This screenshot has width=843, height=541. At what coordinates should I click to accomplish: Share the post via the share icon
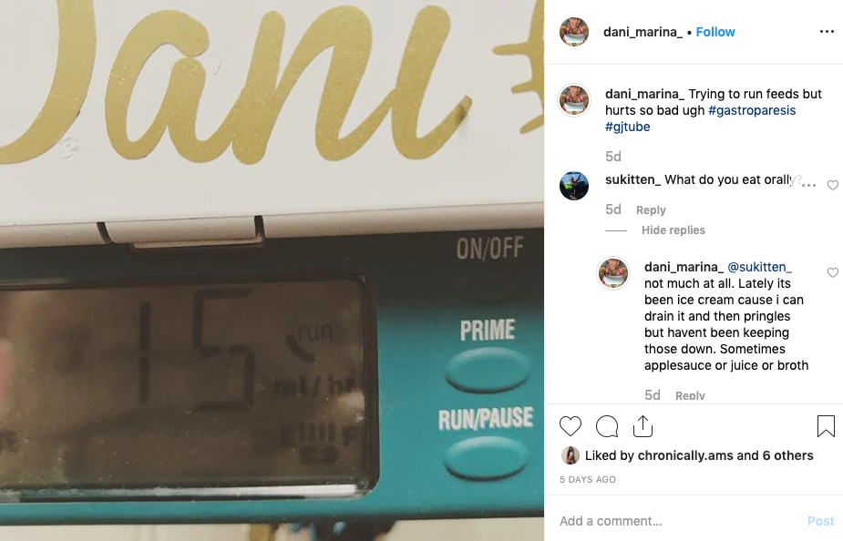[x=643, y=426]
